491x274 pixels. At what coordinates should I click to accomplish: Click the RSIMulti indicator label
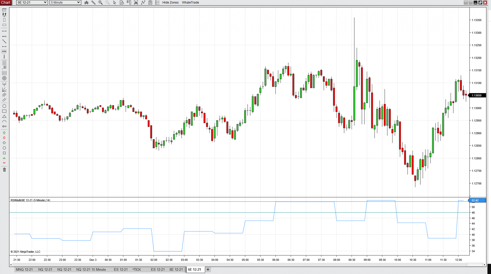30,200
